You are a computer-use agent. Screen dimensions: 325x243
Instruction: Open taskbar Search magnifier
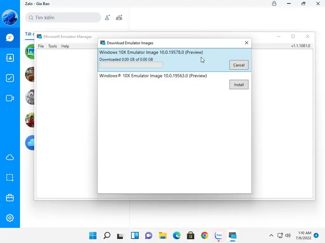(x=107, y=235)
